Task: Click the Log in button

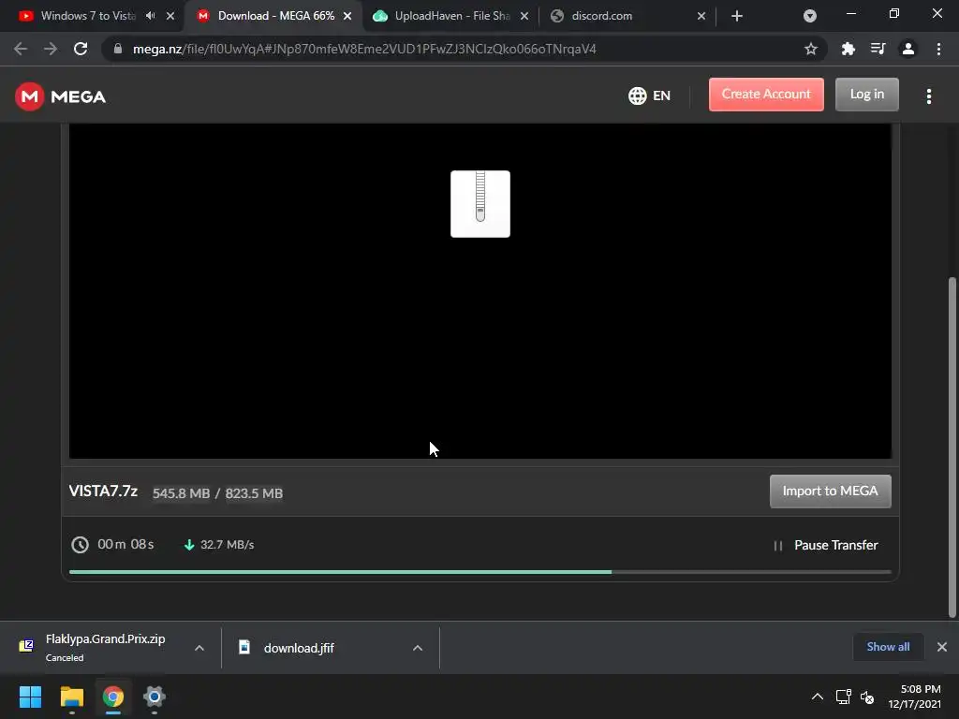Action: [866, 95]
